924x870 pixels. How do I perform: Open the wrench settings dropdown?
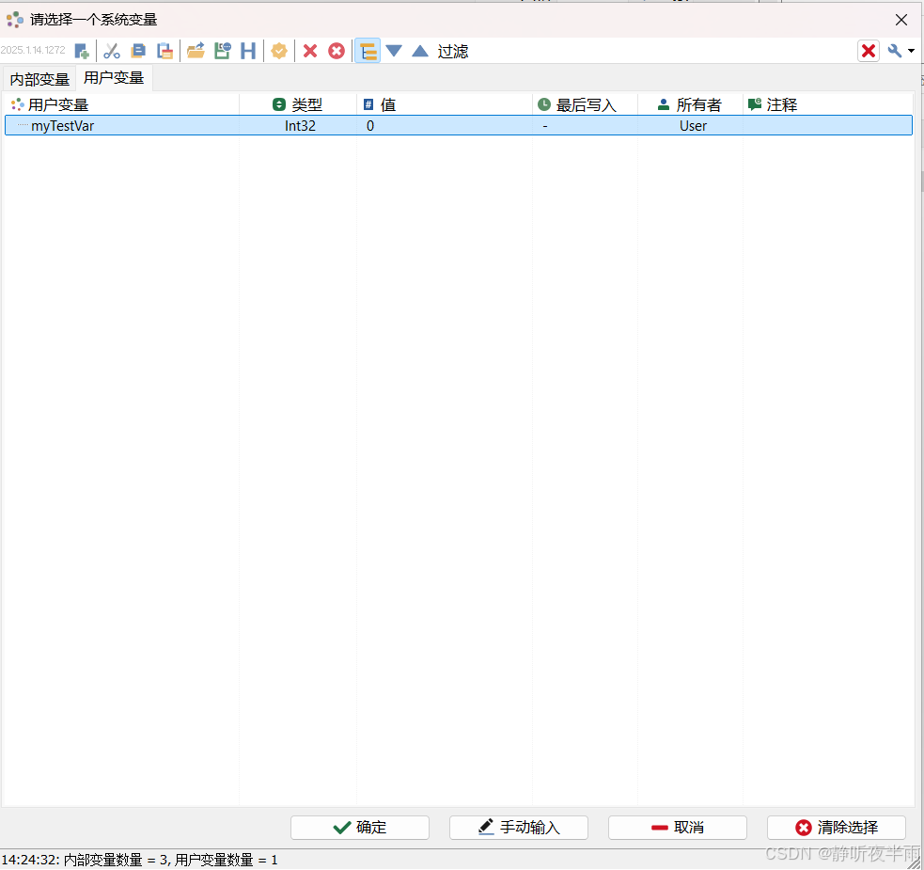pyautogui.click(x=901, y=52)
